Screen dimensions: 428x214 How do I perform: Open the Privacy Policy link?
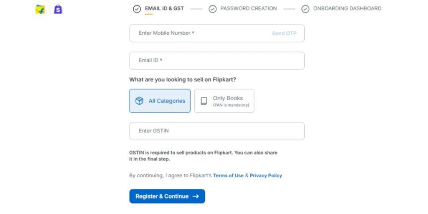(266, 176)
